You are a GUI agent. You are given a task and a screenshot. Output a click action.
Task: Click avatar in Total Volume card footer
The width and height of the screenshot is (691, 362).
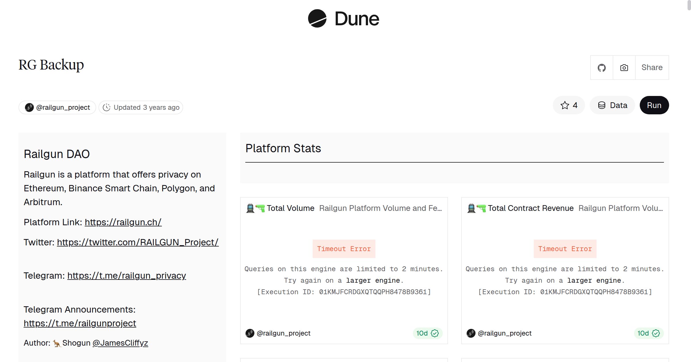pyautogui.click(x=250, y=333)
